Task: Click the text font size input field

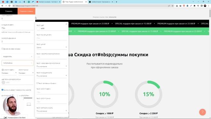Action: 52,38
